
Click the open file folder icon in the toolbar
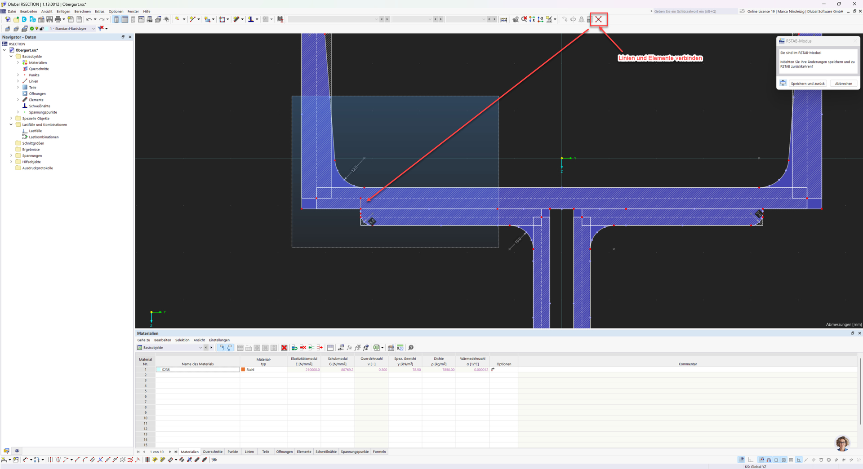[x=16, y=19]
